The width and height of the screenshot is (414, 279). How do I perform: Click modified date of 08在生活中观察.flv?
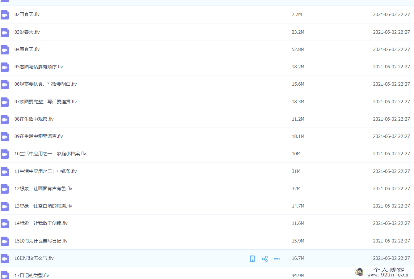[391, 119]
